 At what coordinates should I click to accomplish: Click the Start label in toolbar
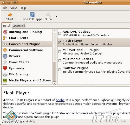pos(10,19)
